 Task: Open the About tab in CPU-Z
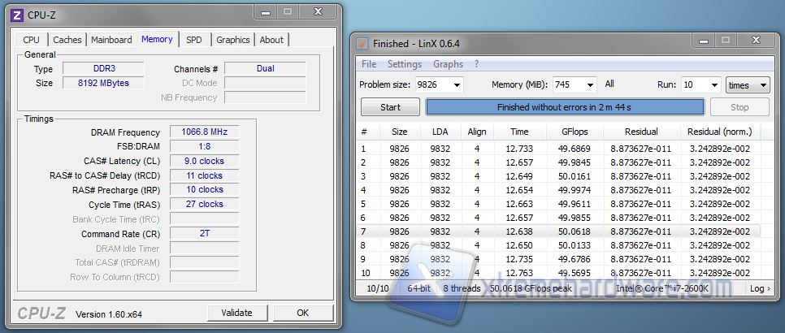pyautogui.click(x=271, y=40)
